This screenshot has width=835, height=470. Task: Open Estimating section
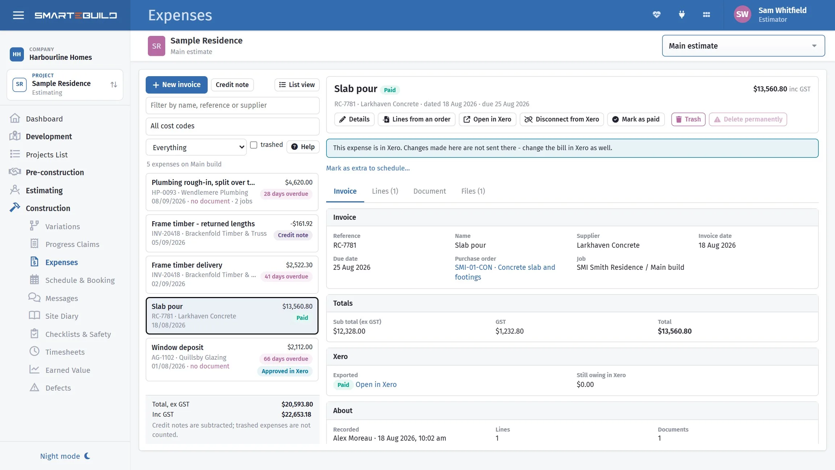[x=44, y=190]
